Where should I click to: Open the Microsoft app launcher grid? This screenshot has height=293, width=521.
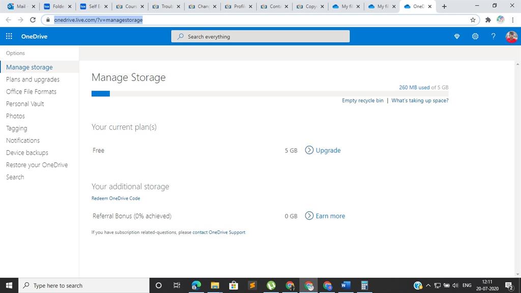coord(9,36)
